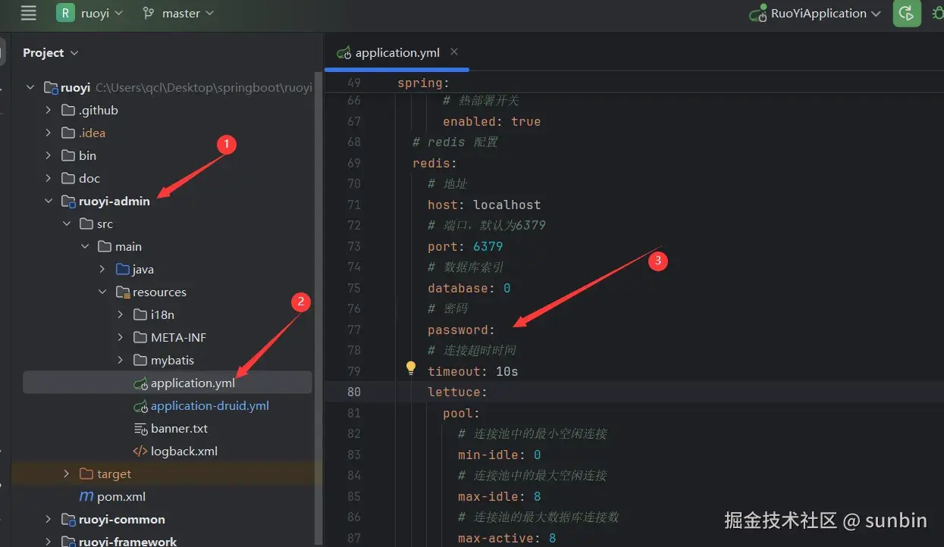Select banner.txt in the project tree
The width and height of the screenshot is (944, 547).
179,428
